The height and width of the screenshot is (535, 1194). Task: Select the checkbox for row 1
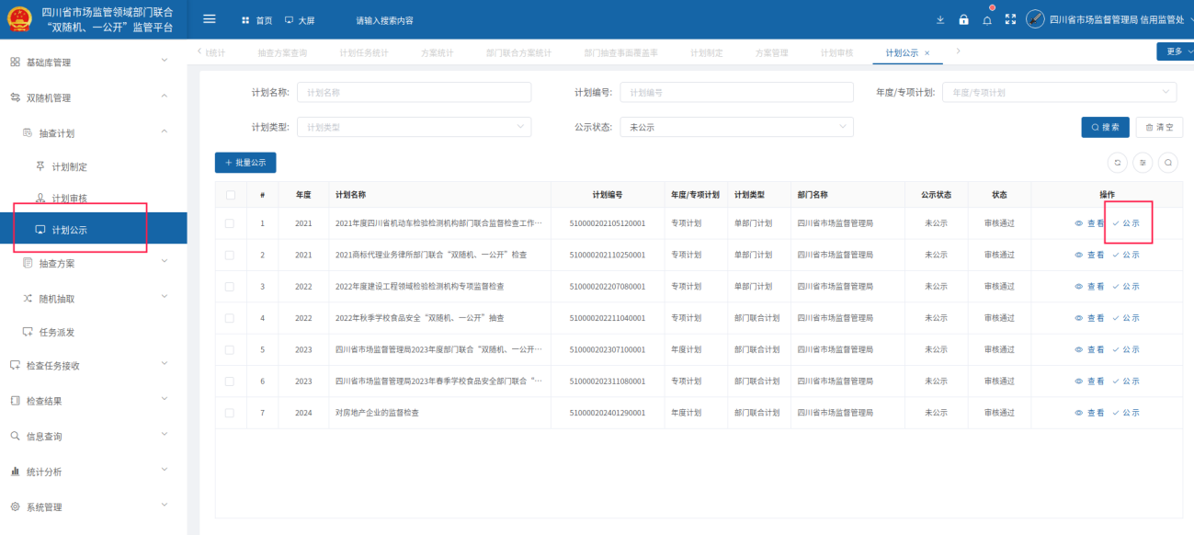pyautogui.click(x=231, y=223)
